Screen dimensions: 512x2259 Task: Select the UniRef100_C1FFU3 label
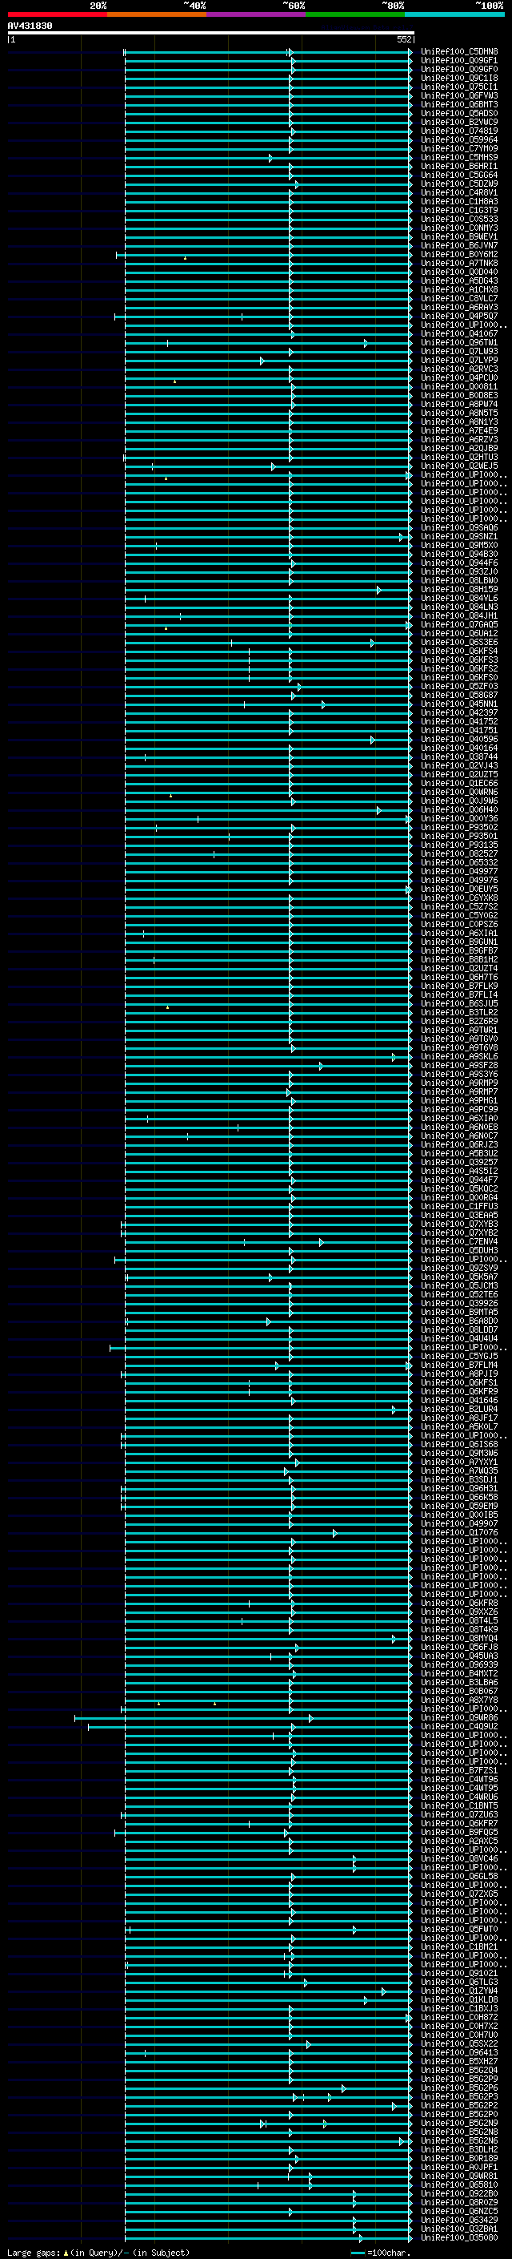(459, 1206)
